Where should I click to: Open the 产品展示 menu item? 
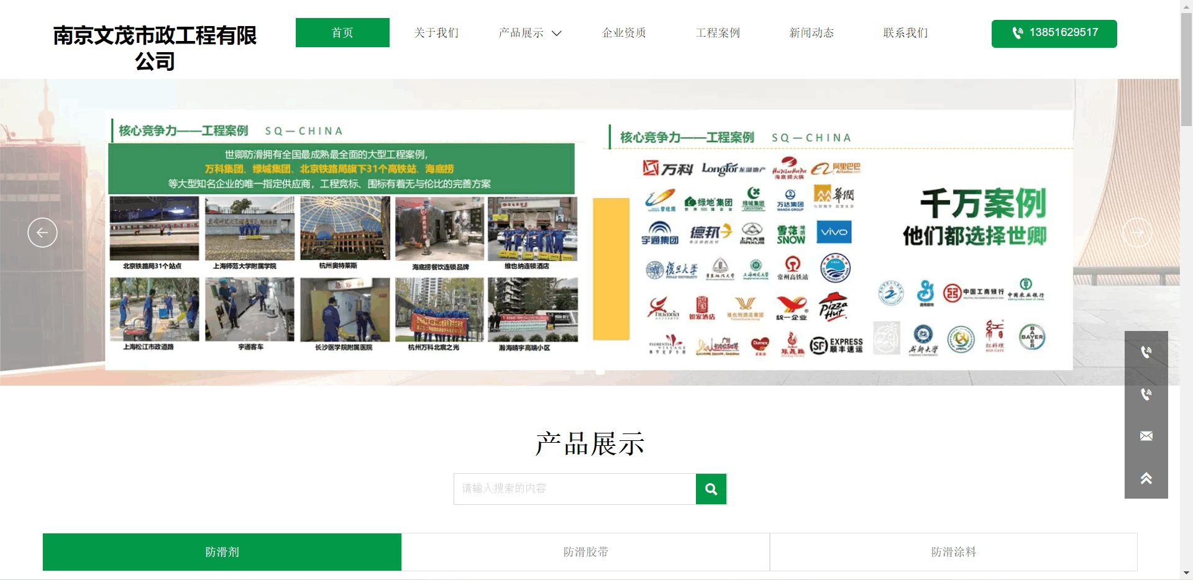tap(521, 32)
